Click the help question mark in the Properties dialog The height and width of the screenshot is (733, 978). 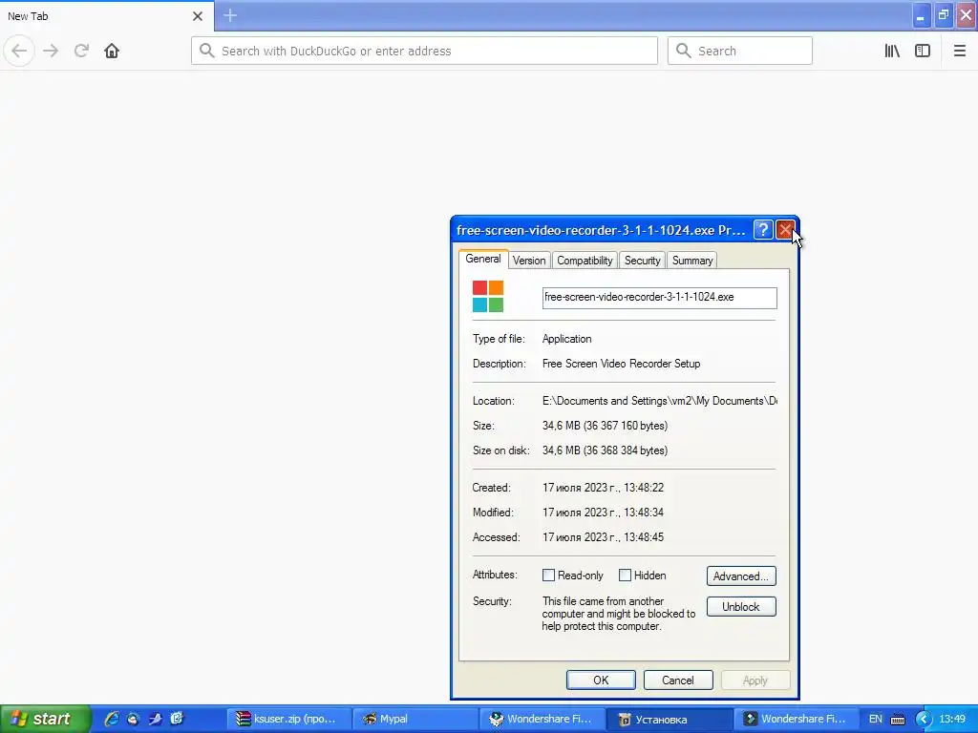coord(762,230)
